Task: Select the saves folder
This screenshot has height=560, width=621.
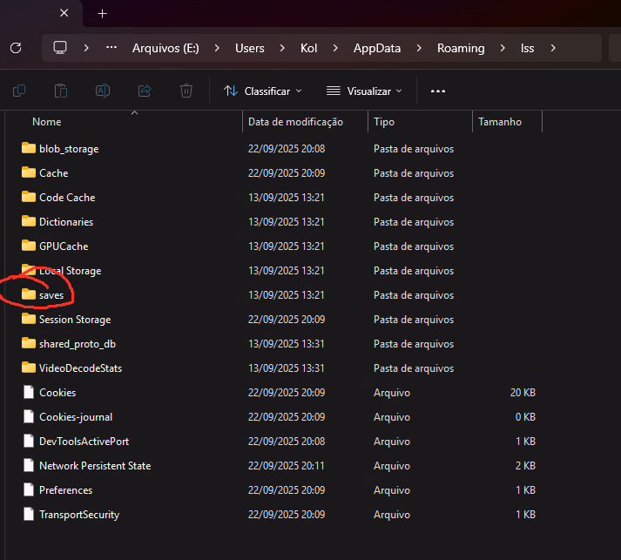Action: [51, 295]
